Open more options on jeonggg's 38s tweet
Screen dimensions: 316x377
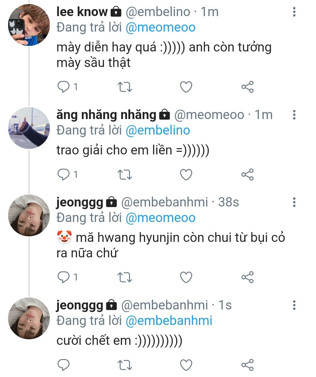294,202
